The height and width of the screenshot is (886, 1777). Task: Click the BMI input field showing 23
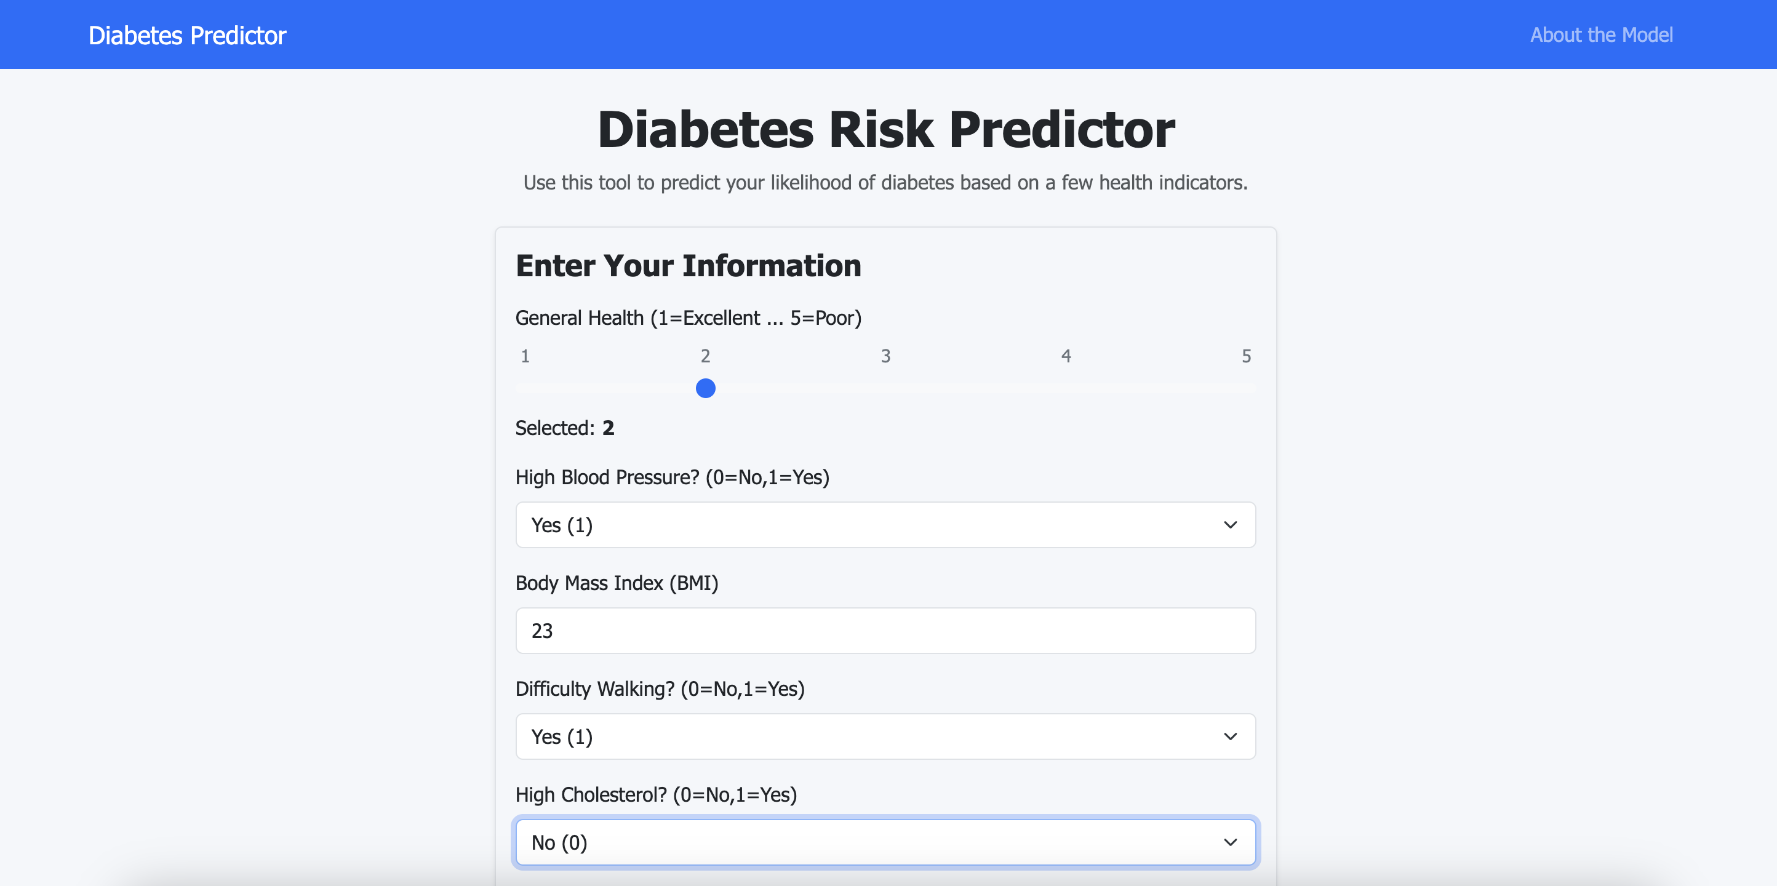pyautogui.click(x=885, y=630)
